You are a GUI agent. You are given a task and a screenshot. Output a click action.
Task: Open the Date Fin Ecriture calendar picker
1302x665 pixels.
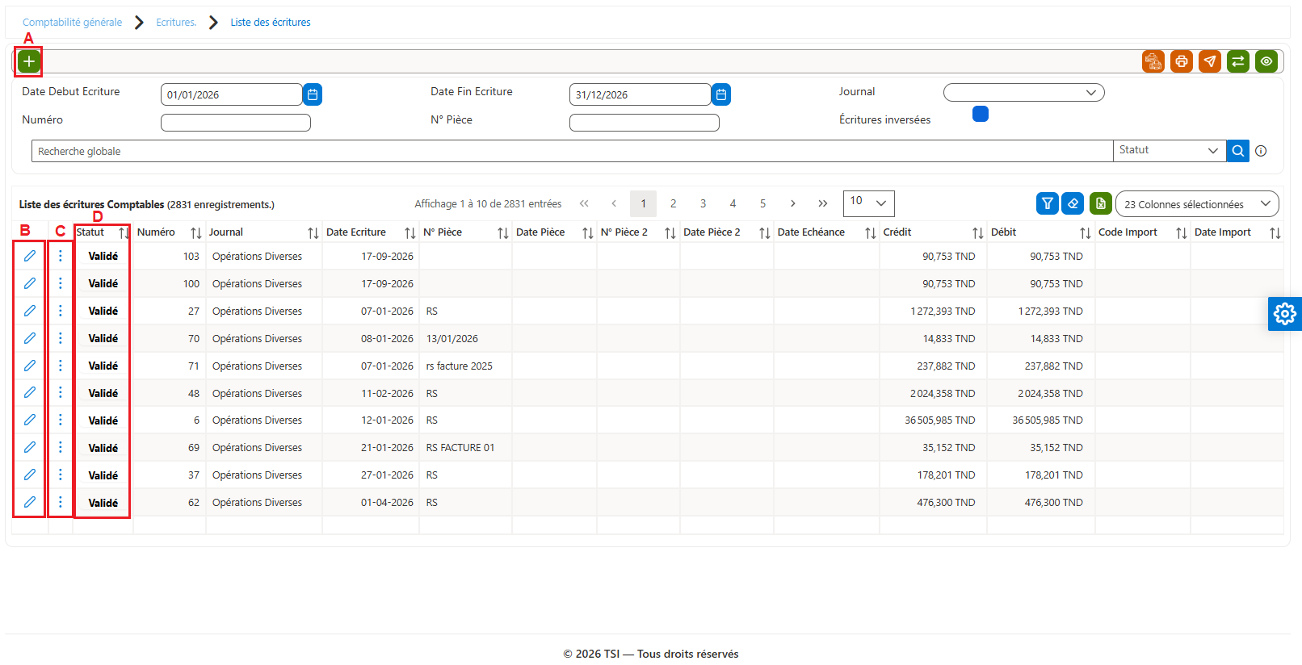tap(721, 94)
